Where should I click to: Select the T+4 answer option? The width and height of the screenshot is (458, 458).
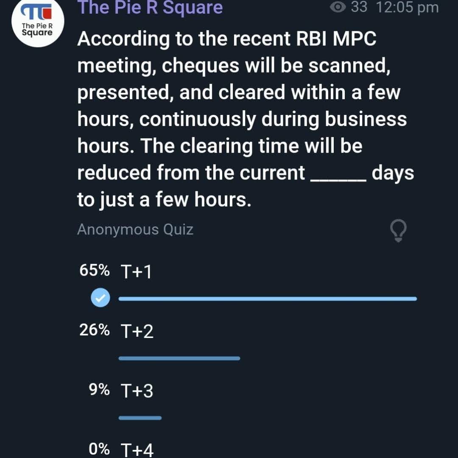pyautogui.click(x=137, y=450)
